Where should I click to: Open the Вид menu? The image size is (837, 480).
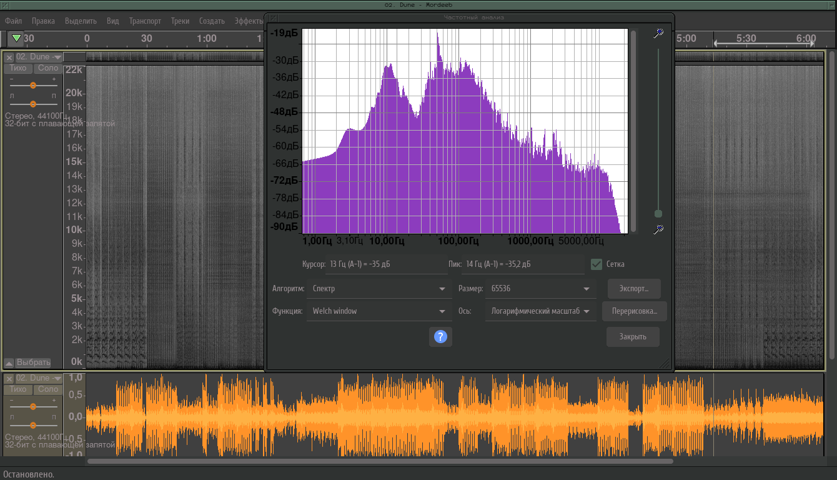point(112,21)
